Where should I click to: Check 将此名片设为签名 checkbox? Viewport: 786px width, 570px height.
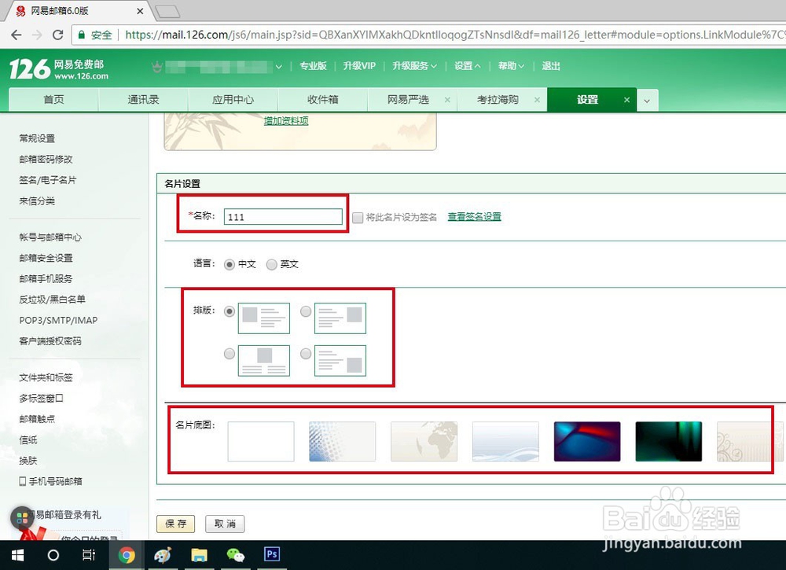click(358, 217)
